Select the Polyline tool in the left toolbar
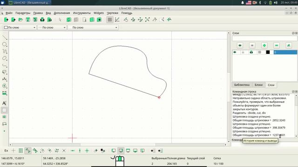The image size is (298, 167). pyautogui.click(x=4, y=65)
